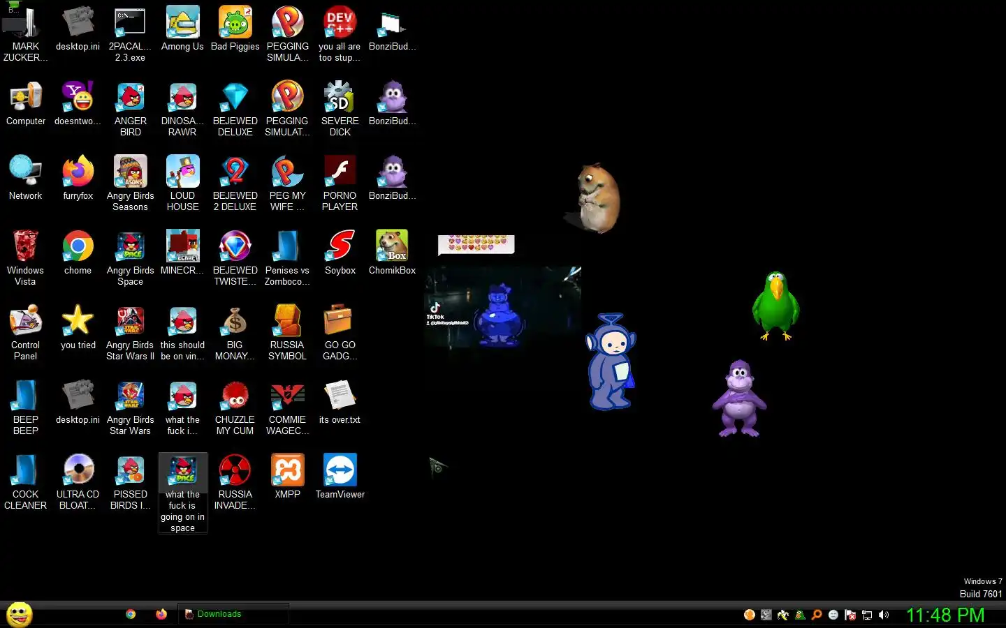This screenshot has width=1006, height=628.
Task: Open the CHUZZLE red fuzzball shortcut
Action: [235, 408]
